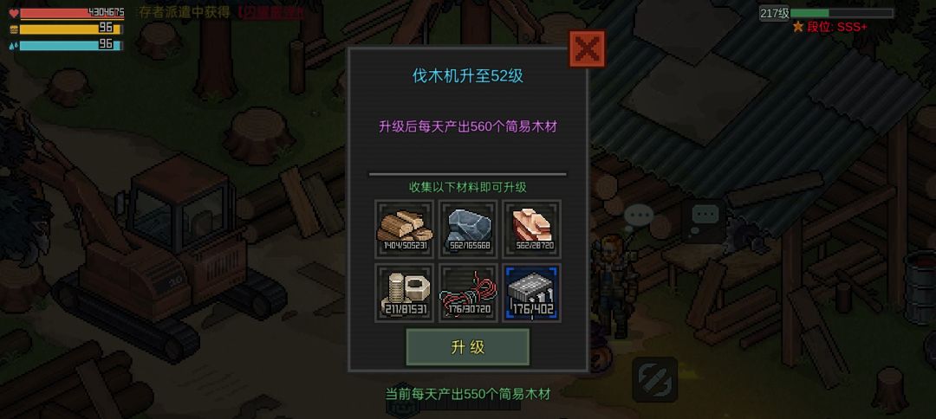936x419 pixels.
Task: Tap the red-haired survivor character
Action: click(x=614, y=285)
